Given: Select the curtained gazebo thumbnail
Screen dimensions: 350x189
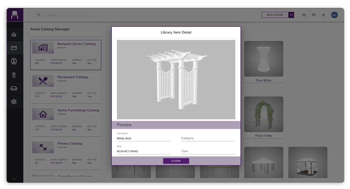Looking at the screenshot, I should point(308,162).
